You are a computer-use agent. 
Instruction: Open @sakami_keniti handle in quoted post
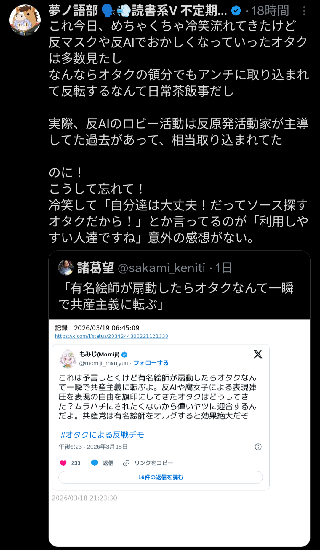click(x=161, y=268)
